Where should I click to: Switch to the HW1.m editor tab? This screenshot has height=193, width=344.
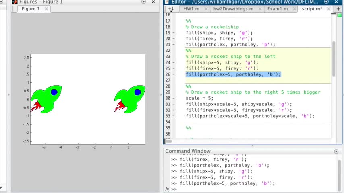pos(191,9)
